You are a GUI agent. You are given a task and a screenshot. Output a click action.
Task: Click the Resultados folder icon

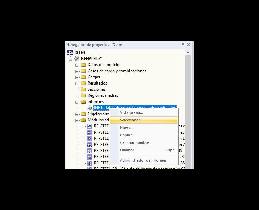click(x=83, y=83)
